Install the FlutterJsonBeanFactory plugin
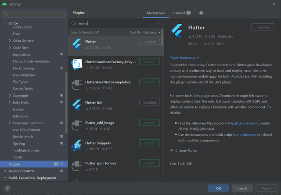Screen dimensions: 281x195 tap(149, 62)
